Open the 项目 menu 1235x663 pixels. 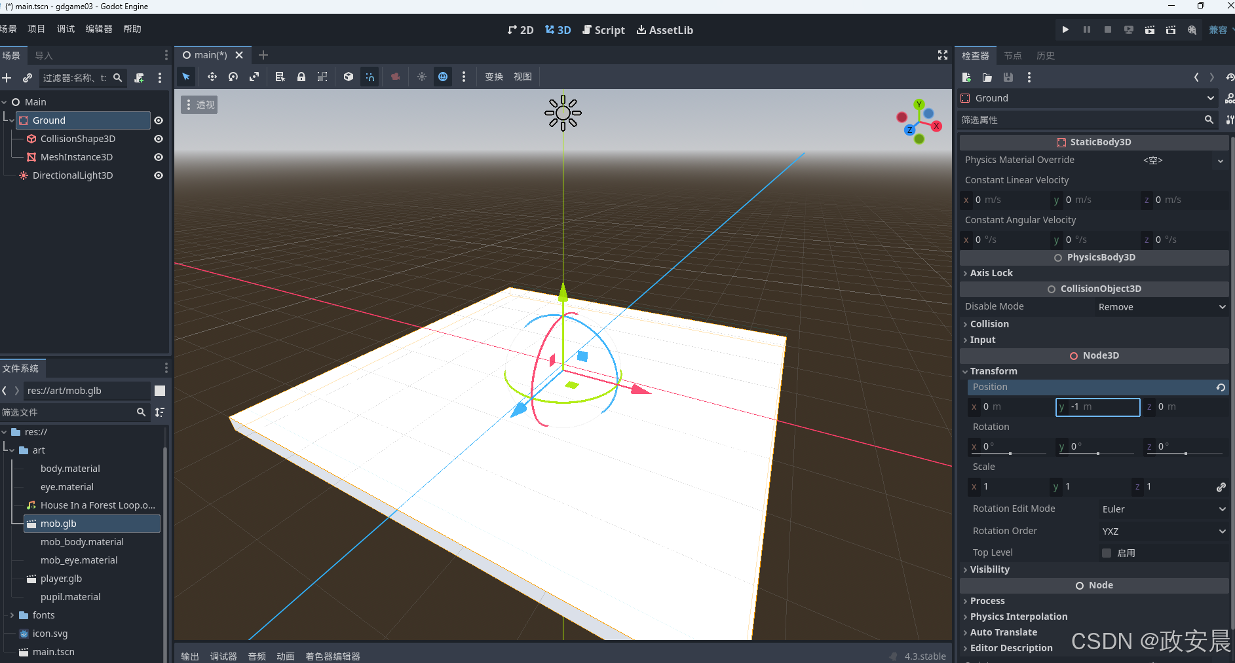pyautogui.click(x=37, y=29)
